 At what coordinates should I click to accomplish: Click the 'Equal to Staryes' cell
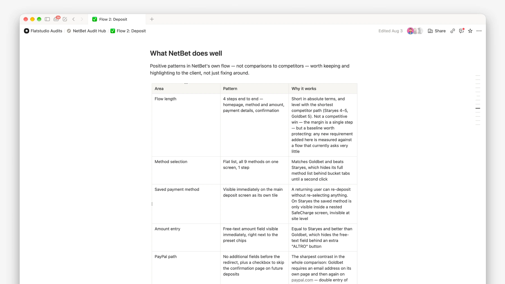[x=323, y=237]
